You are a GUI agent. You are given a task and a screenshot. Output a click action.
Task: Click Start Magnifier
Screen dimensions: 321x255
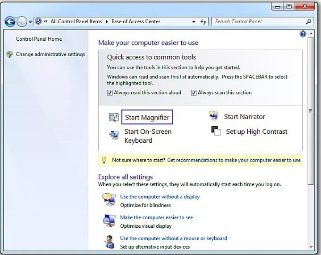[147, 117]
